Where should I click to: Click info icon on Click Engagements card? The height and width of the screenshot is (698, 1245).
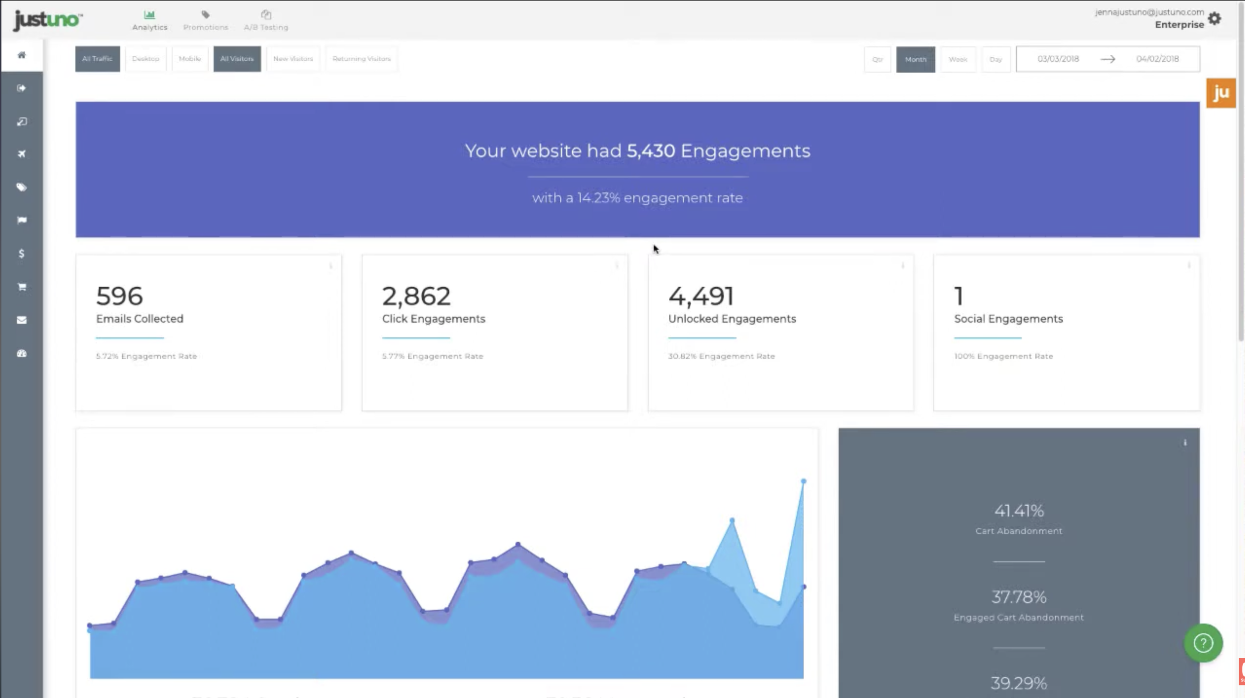[617, 266]
